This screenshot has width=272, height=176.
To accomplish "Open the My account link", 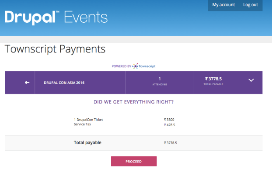I will coord(223,5).
